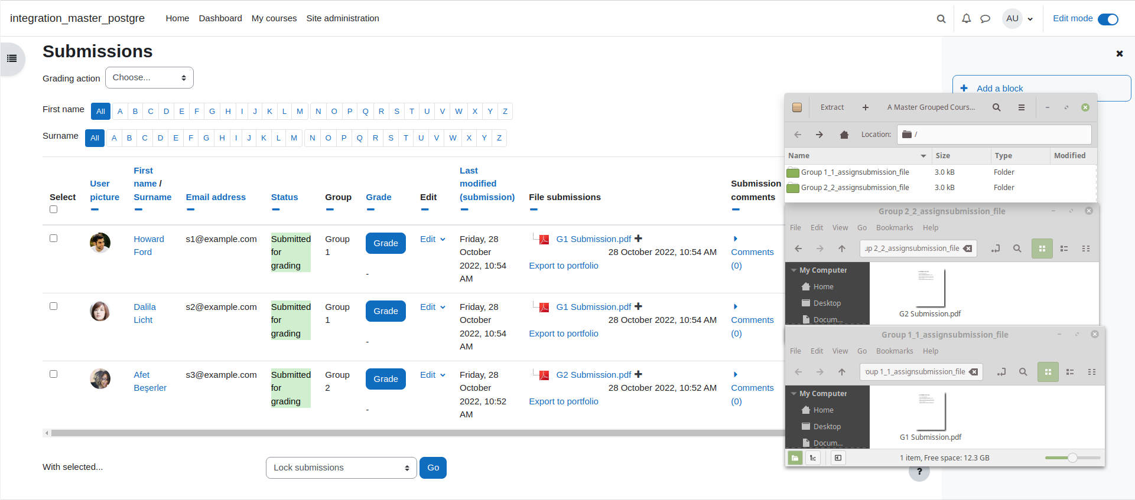The image size is (1135, 500).
Task: Open Go menu in Group 2_2 window
Action: 862,228
